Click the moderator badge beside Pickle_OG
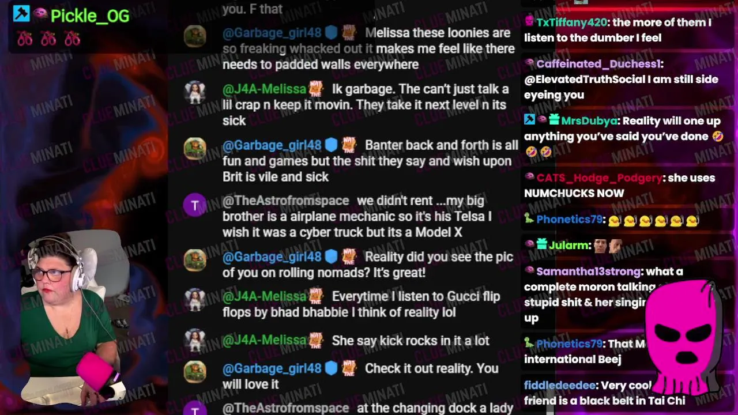 coord(21,14)
